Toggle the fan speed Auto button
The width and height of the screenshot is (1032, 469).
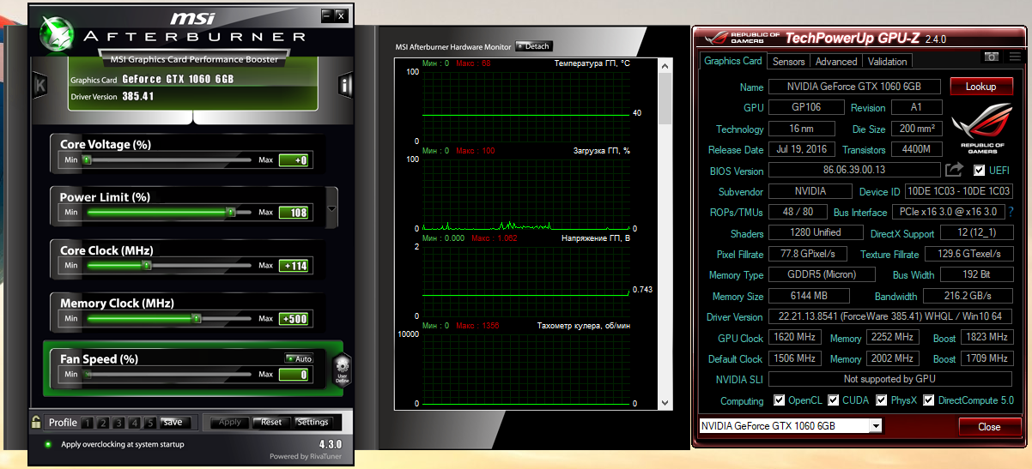pyautogui.click(x=300, y=358)
